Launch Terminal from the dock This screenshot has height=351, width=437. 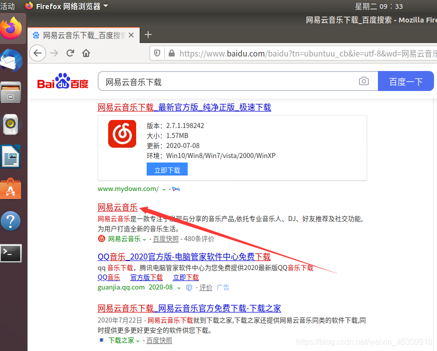click(x=11, y=253)
